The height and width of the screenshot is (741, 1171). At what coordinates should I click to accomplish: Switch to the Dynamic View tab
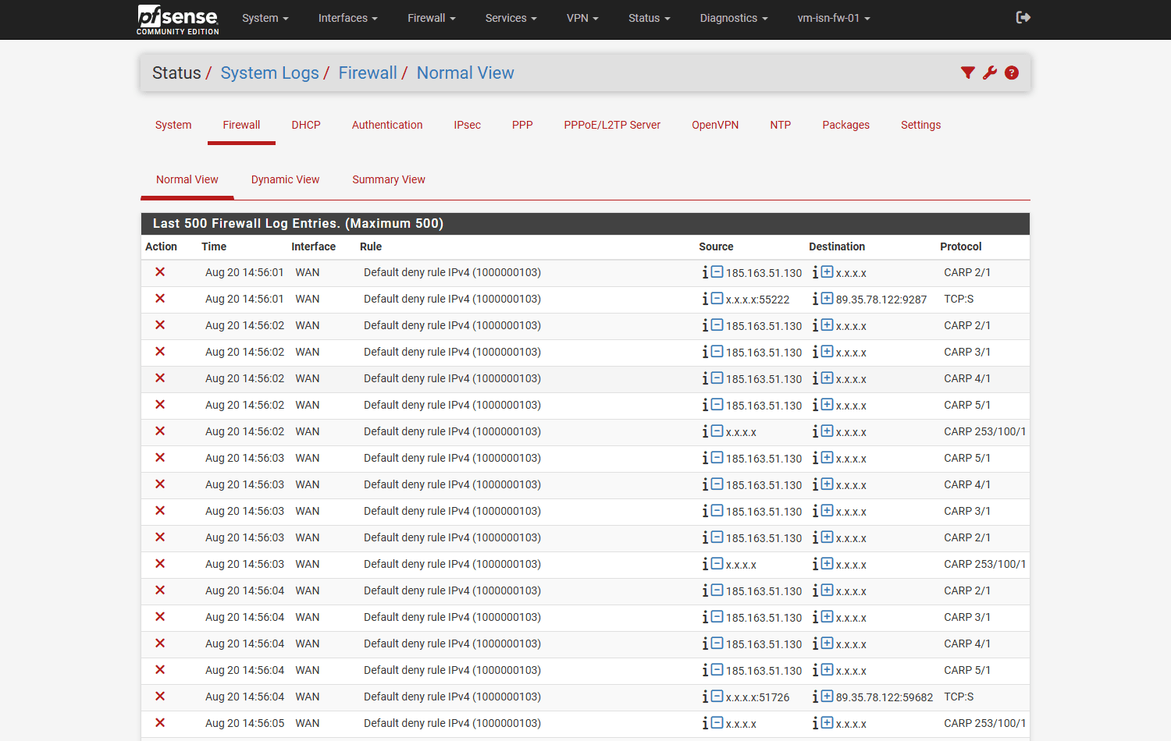[286, 179]
